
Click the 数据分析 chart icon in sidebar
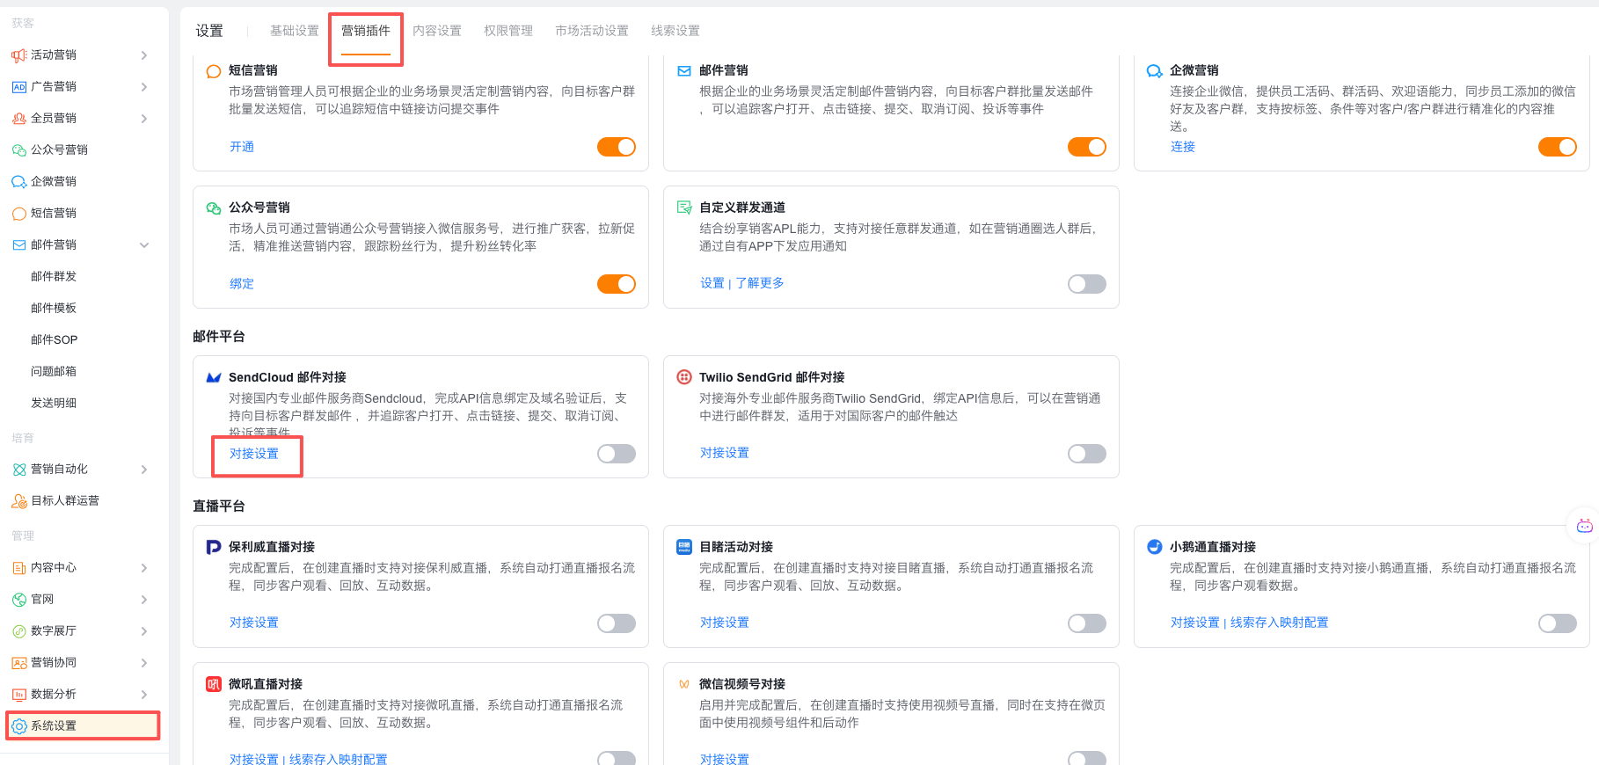[18, 695]
